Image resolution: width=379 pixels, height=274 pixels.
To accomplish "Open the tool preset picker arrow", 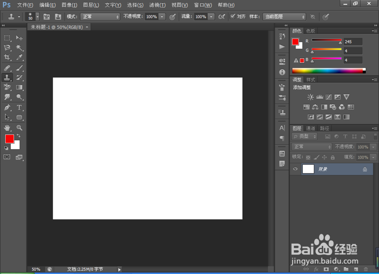I will click(x=19, y=17).
